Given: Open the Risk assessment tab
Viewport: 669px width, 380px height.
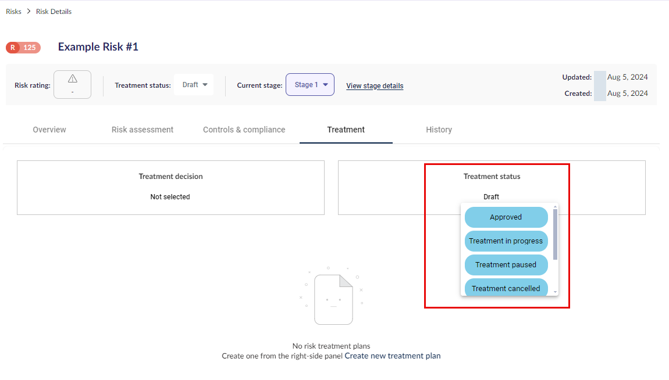Looking at the screenshot, I should click(x=143, y=130).
